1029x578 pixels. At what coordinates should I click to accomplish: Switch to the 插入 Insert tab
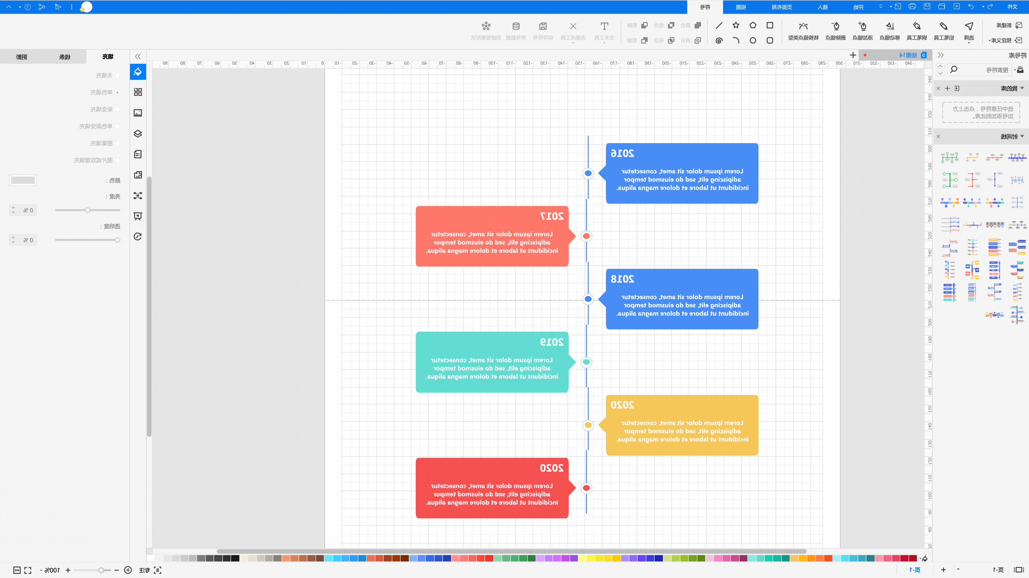coord(822,7)
